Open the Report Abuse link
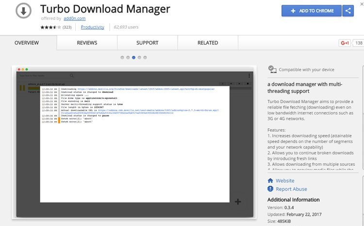The image size is (364, 226). pyautogui.click(x=291, y=189)
